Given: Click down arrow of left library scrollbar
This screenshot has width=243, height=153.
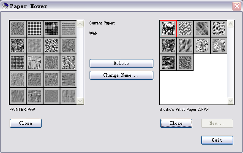Looking at the screenshot, I should coord(80,101).
